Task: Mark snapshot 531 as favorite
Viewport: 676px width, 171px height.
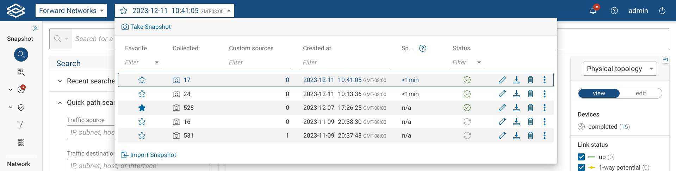Action: point(142,135)
